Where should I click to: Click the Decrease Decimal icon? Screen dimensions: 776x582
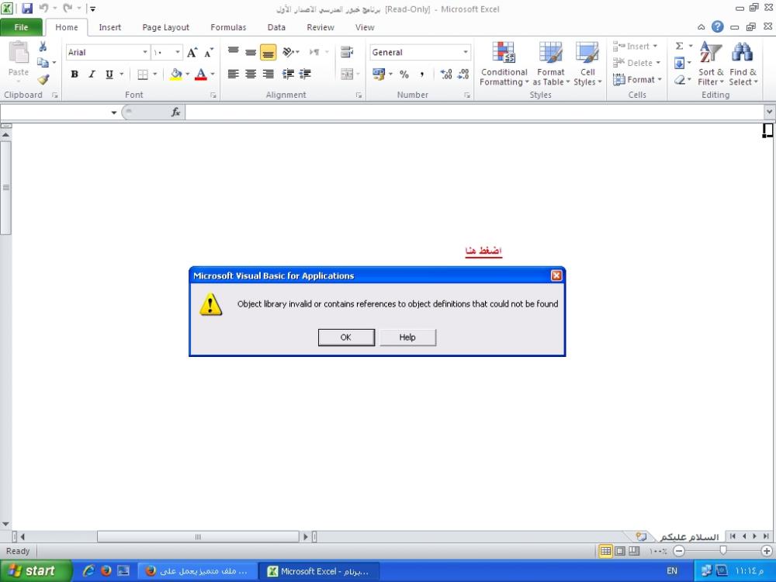(463, 74)
